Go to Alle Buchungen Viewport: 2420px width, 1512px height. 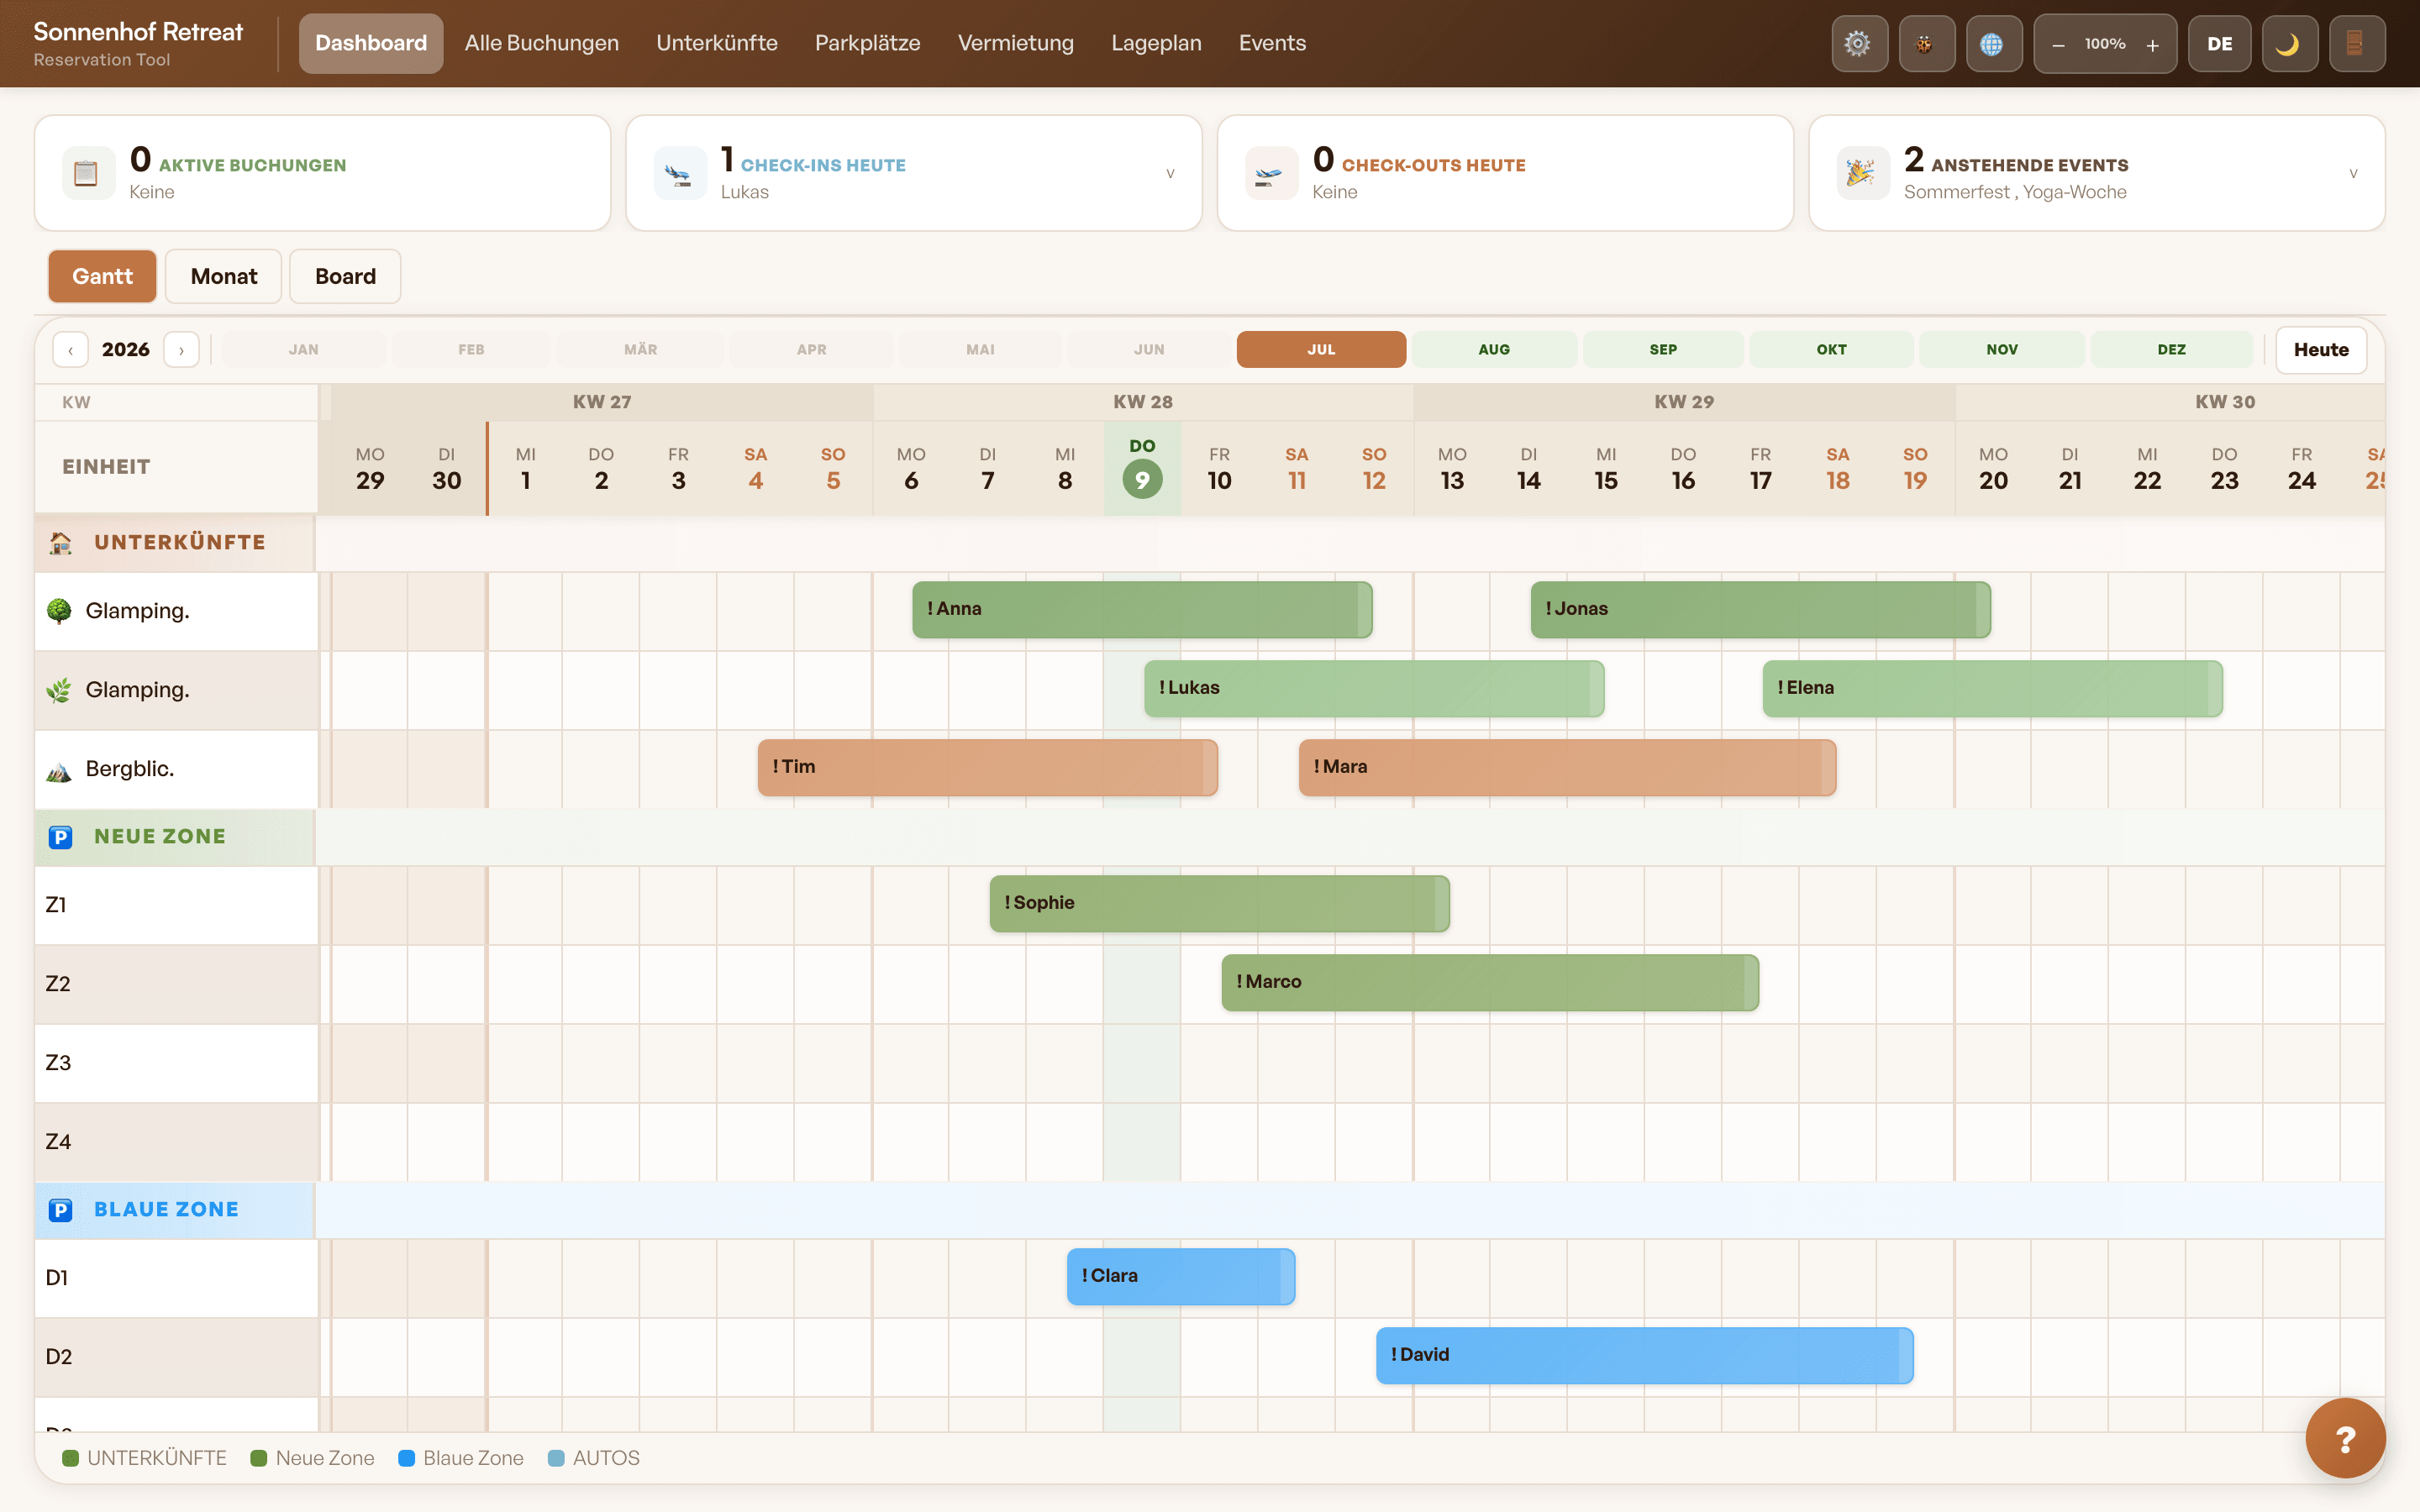click(542, 43)
